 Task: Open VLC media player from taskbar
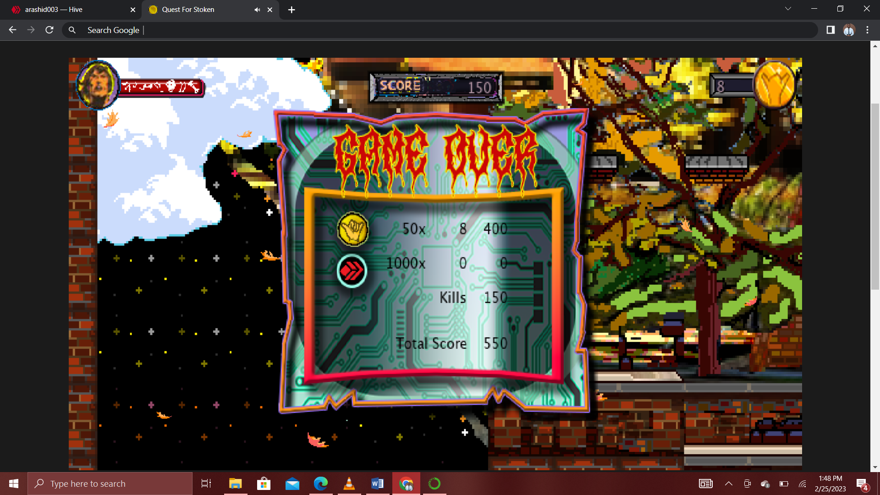pyautogui.click(x=349, y=484)
